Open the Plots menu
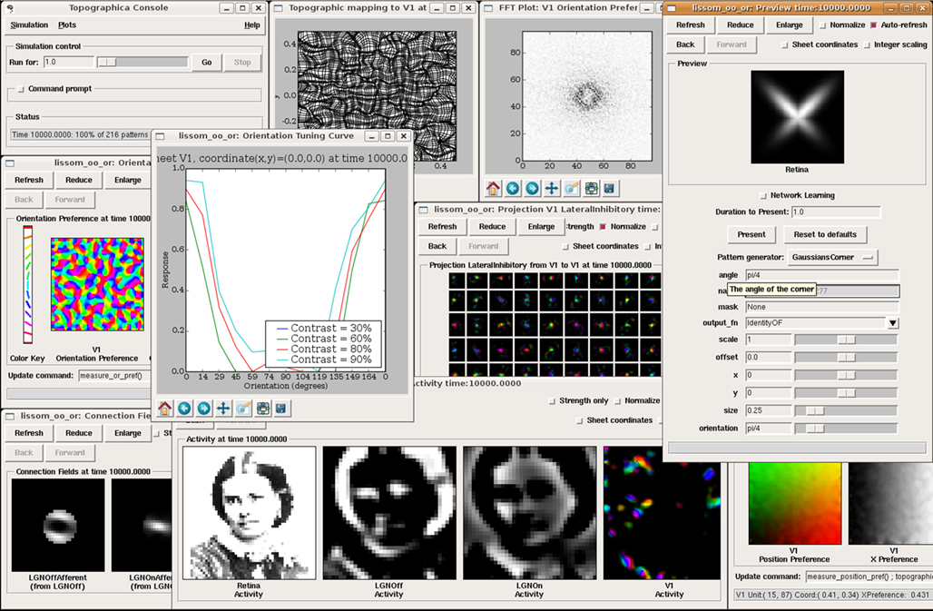The height and width of the screenshot is (611, 933). pos(67,25)
